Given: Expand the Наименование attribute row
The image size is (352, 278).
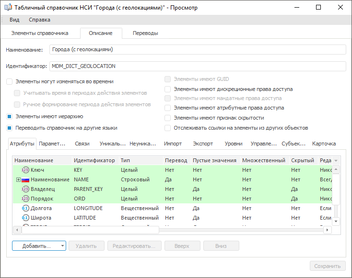Looking at the screenshot, I should [x=18, y=179].
